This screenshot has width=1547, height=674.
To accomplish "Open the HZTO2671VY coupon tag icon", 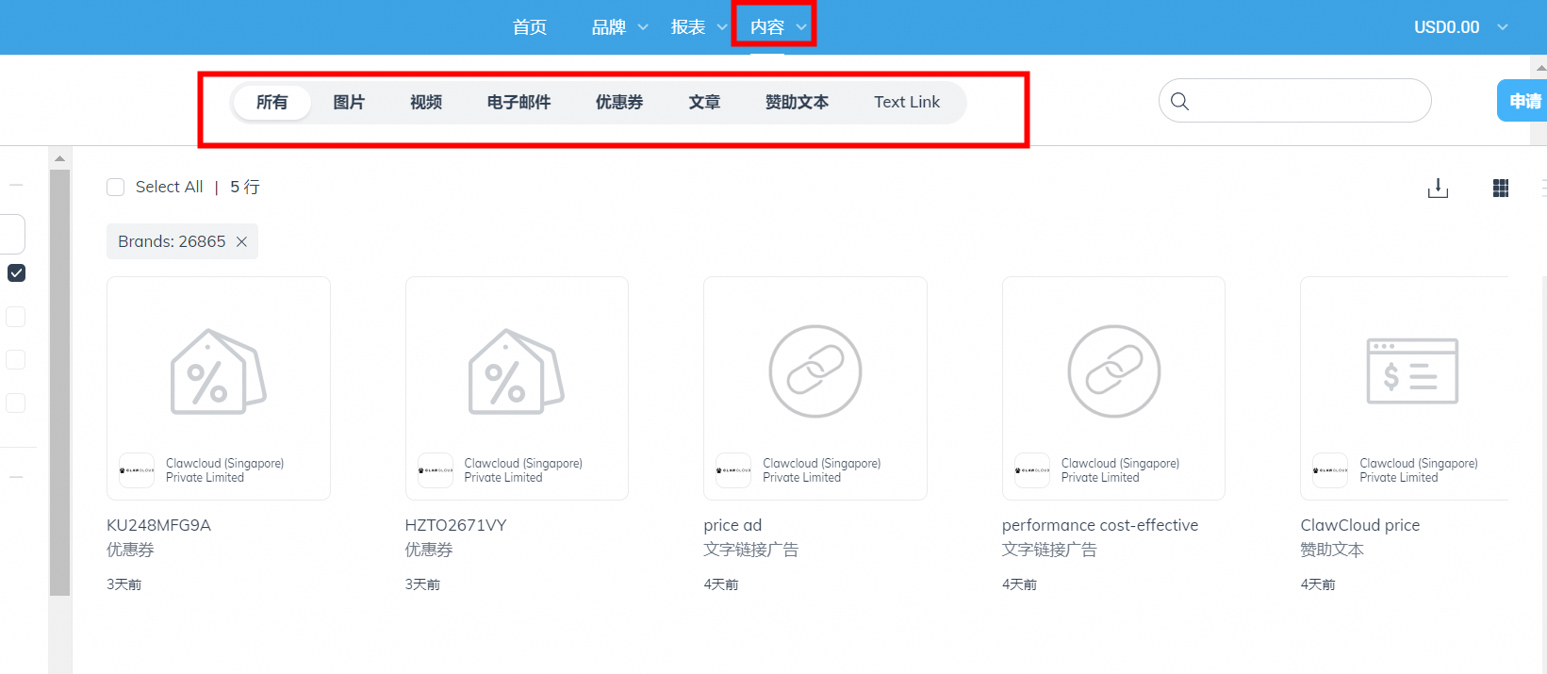I will 516,371.
